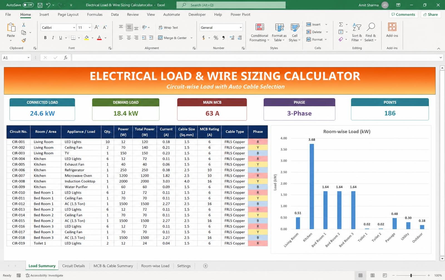Click Decrease Decimal icon
The height and width of the screenshot is (280, 445).
(240, 38)
